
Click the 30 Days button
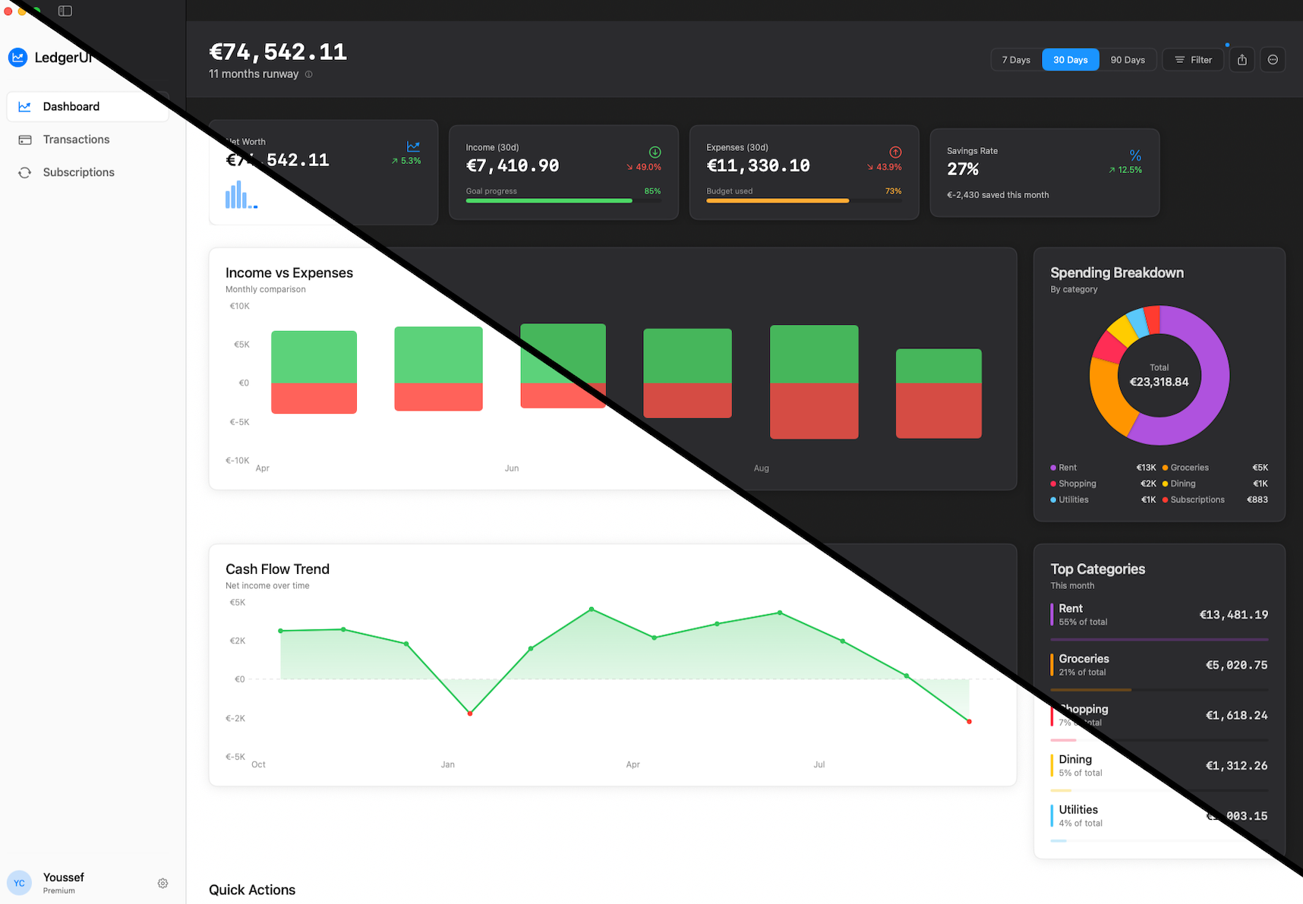pyautogui.click(x=1071, y=59)
